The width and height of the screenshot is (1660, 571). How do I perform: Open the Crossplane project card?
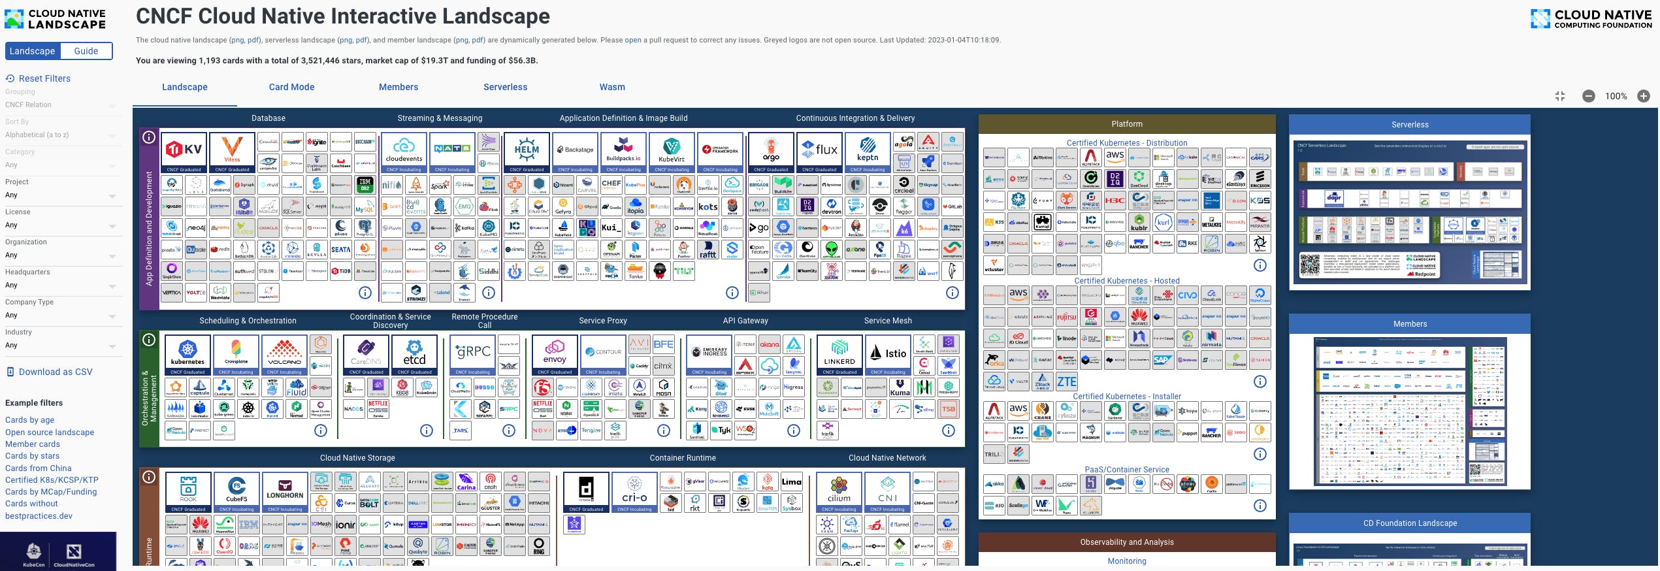[236, 355]
